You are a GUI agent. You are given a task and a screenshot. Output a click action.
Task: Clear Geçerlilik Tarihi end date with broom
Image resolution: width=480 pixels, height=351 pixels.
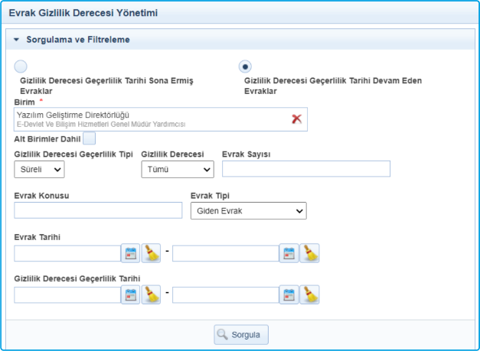click(x=309, y=294)
